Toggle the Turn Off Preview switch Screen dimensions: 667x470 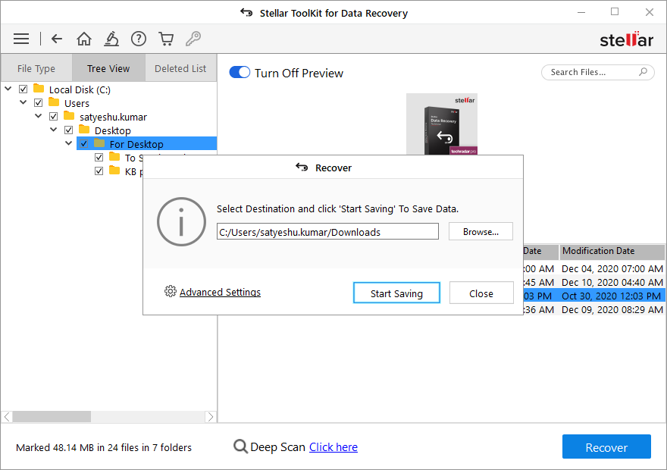(240, 73)
